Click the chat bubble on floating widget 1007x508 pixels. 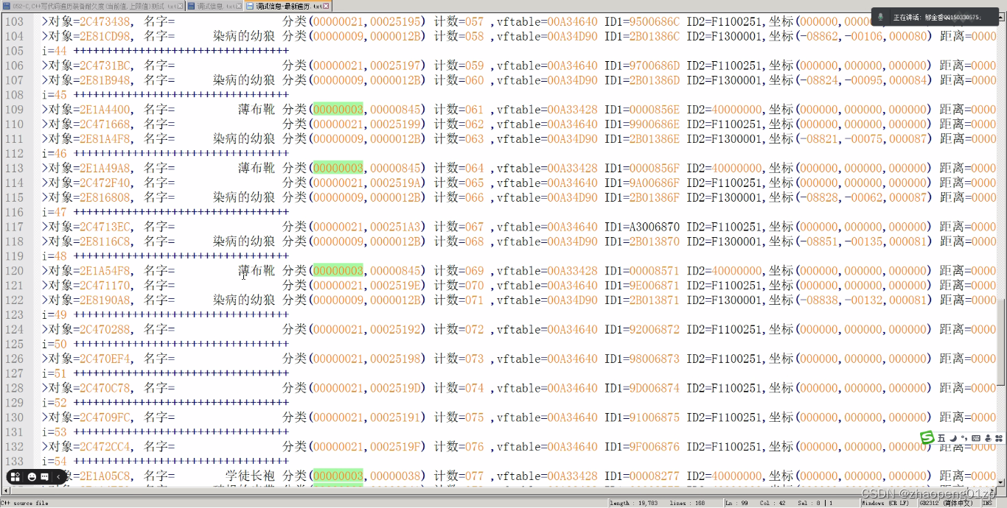point(45,477)
